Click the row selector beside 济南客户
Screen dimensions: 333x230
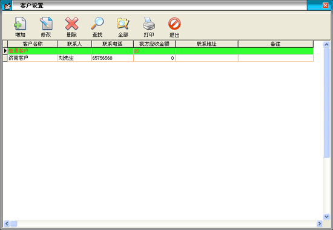pyautogui.click(x=5, y=58)
